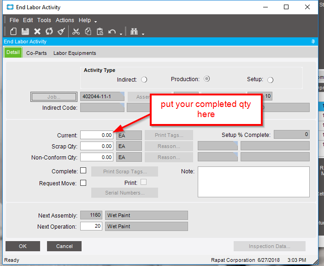Click the Non-Conform Qty input field
The image size is (324, 266).
(x=97, y=157)
